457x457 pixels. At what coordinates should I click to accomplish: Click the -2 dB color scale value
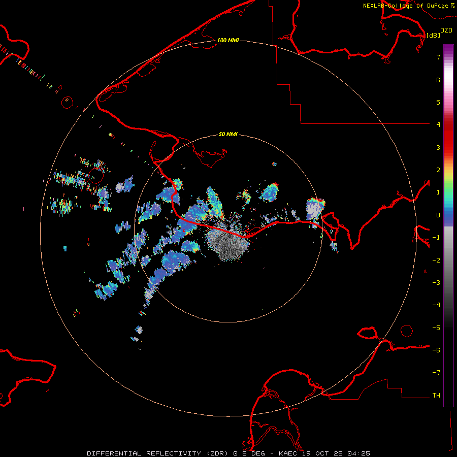(x=436, y=260)
